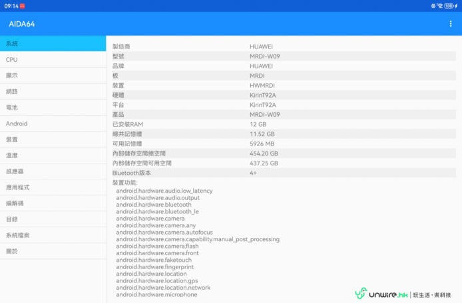Click the 09:14 status bar clock
This screenshot has width=462, height=303.
(x=11, y=6)
